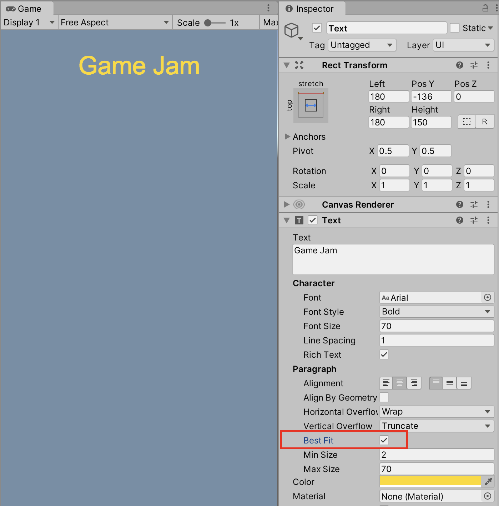
Task: Click the raw edit mode R button
Action: [x=484, y=121]
